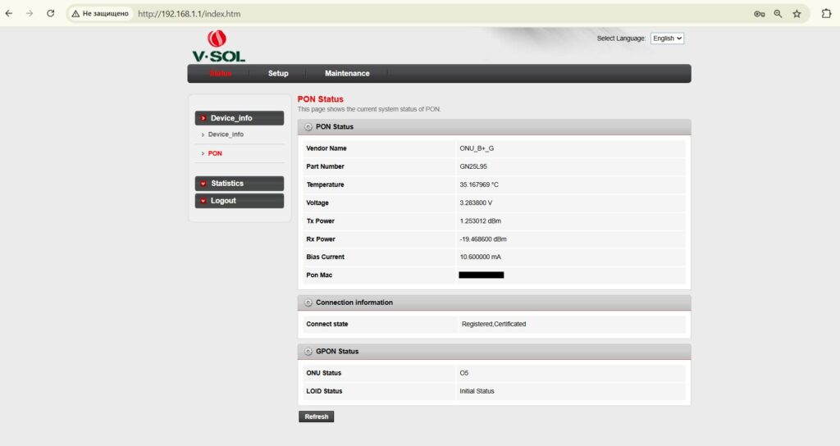Click the V-SOL logo

(218, 47)
